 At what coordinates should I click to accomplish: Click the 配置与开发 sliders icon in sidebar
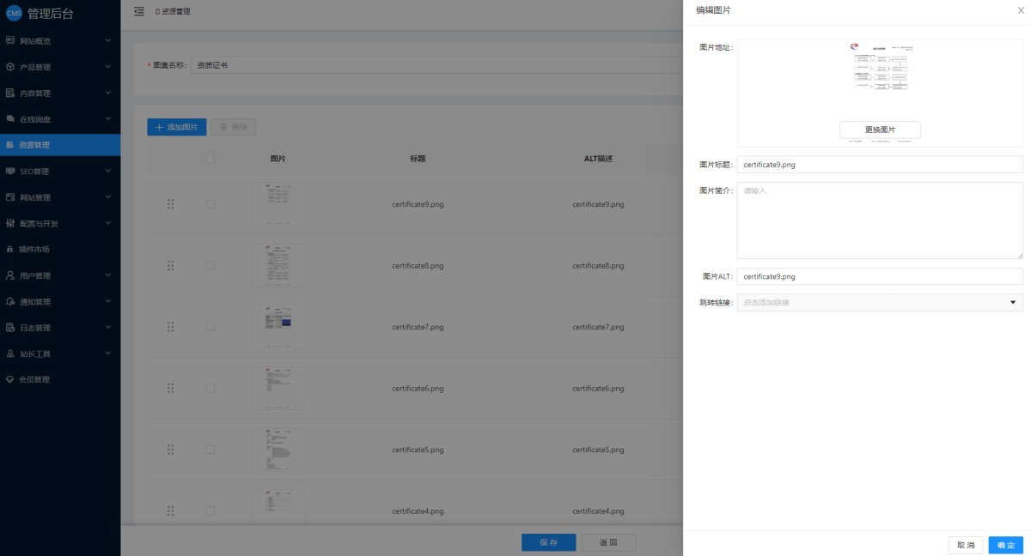click(x=10, y=224)
